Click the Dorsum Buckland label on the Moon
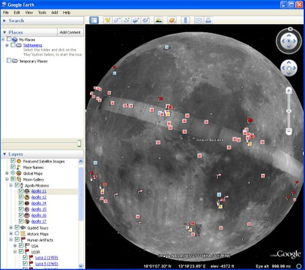Viewport: 305px width, 270px height. point(210,140)
